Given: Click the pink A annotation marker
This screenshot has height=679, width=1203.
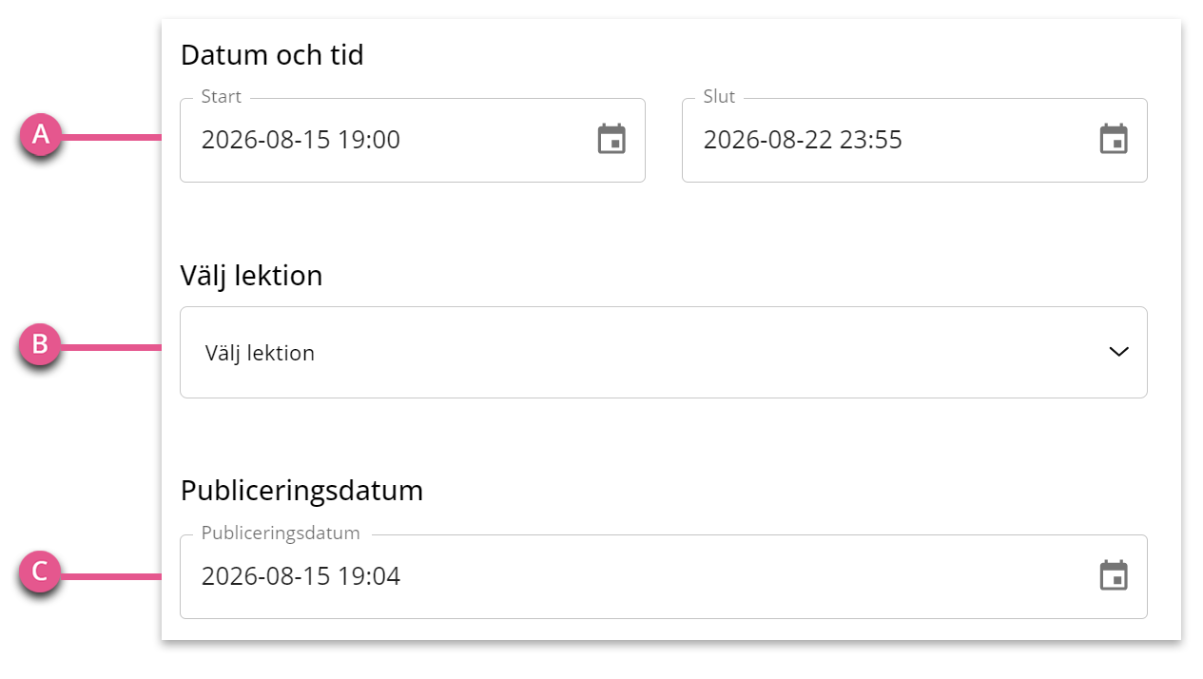Looking at the screenshot, I should [41, 135].
